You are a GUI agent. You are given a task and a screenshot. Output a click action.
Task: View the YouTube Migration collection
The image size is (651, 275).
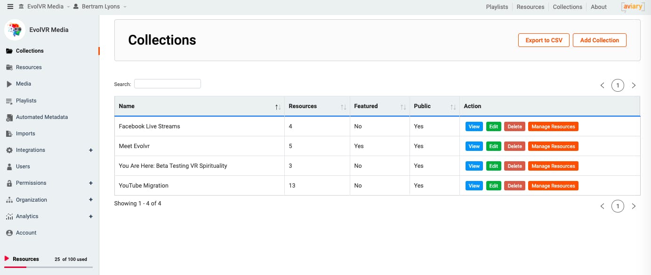(474, 186)
